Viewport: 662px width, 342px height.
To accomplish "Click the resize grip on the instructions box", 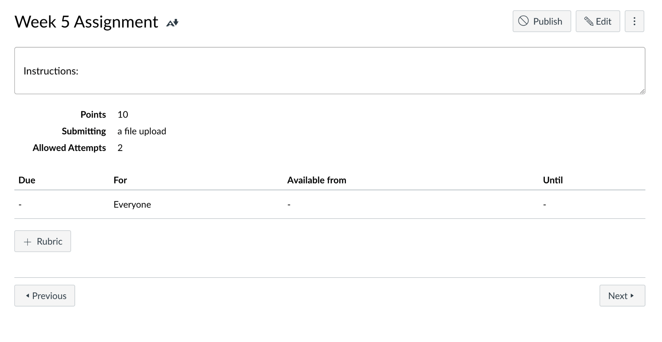I will 642,91.
